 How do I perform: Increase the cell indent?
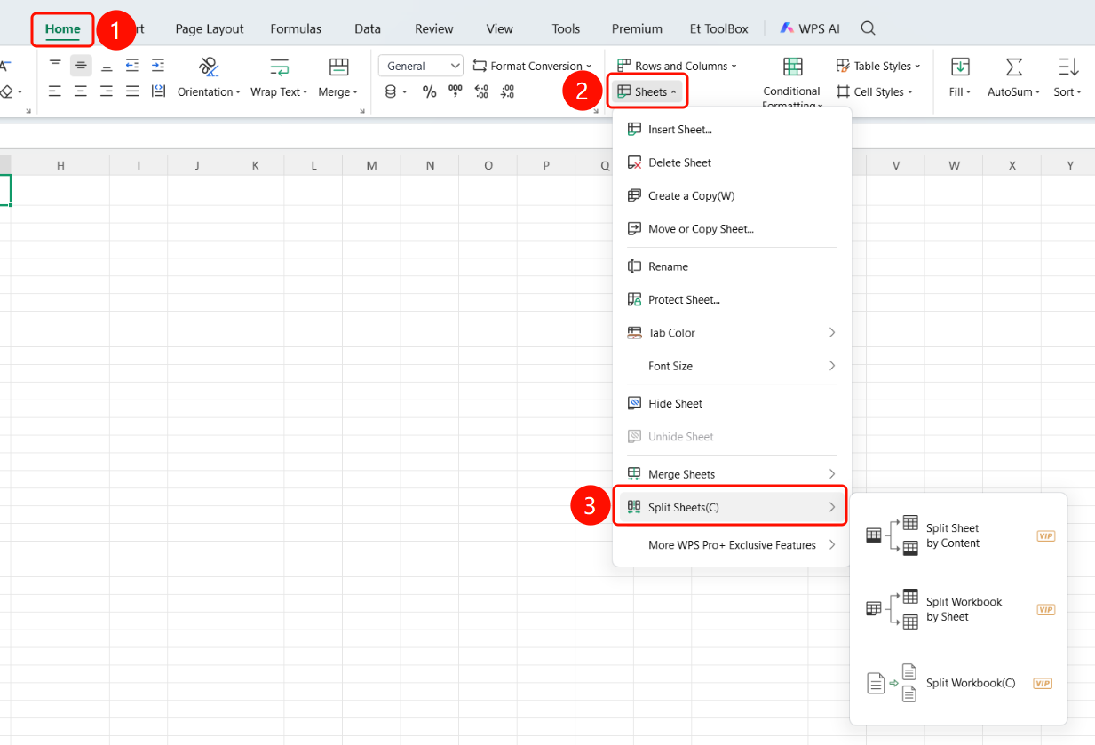pyautogui.click(x=158, y=65)
